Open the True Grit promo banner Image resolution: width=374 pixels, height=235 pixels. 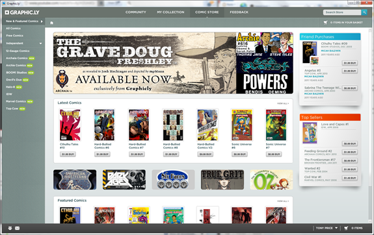(x=222, y=180)
